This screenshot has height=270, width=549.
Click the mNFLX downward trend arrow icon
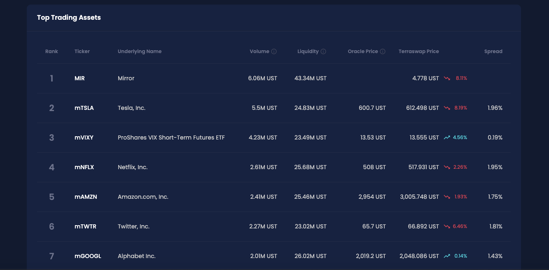pyautogui.click(x=447, y=167)
